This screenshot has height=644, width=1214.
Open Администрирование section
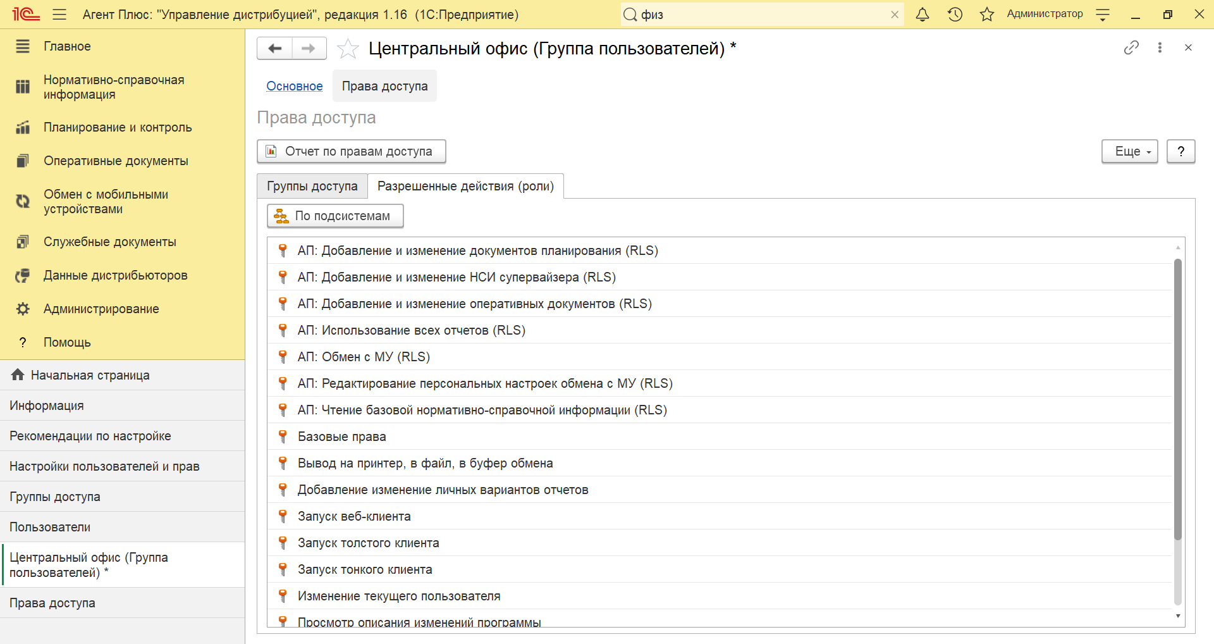pos(122,309)
